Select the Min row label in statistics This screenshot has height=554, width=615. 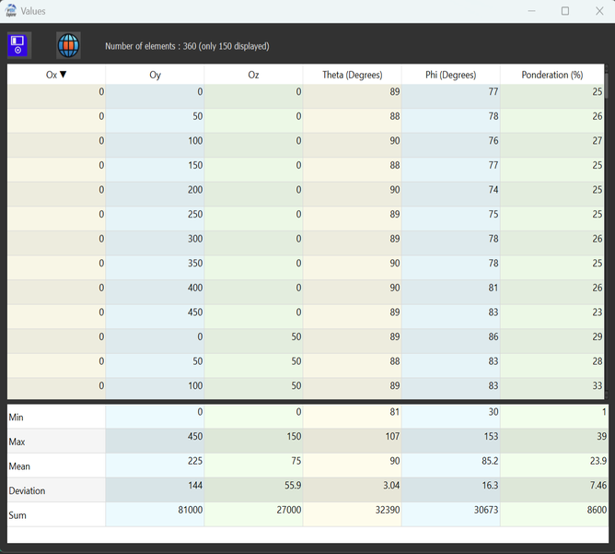click(x=56, y=417)
